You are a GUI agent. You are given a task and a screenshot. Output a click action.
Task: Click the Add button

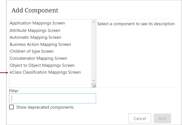point(162,118)
